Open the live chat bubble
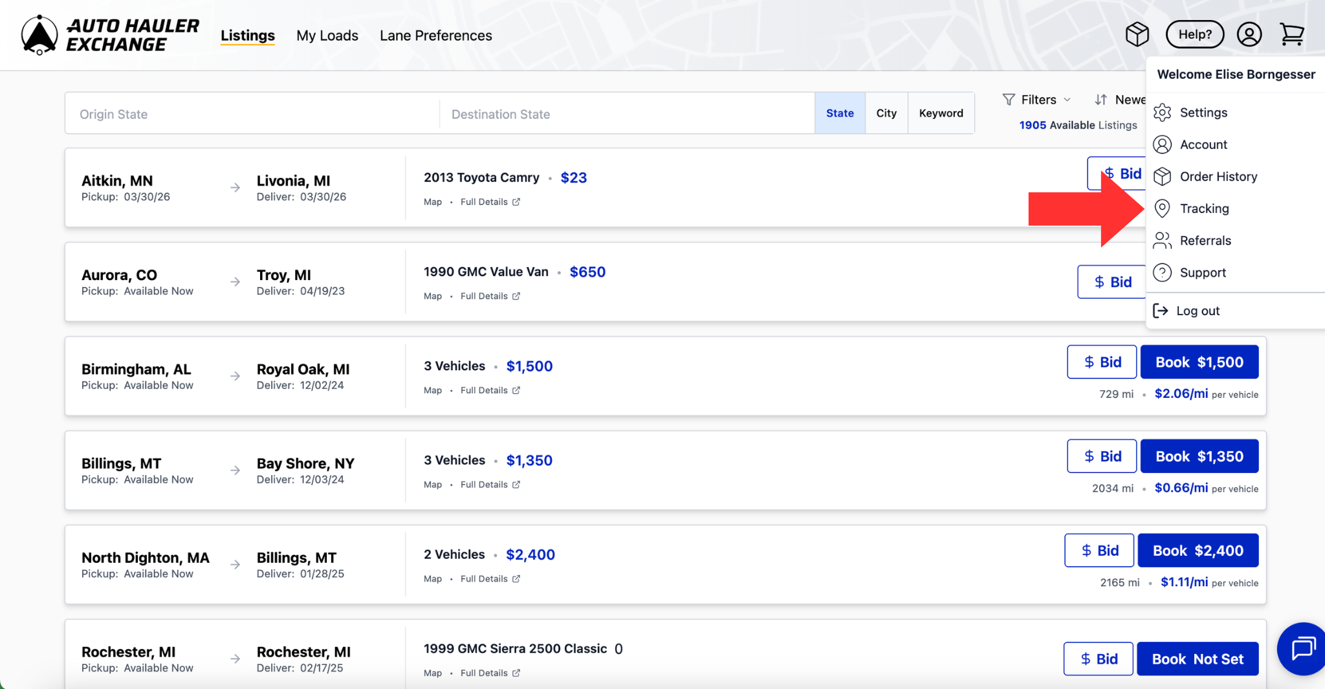The width and height of the screenshot is (1325, 689). coord(1302,648)
